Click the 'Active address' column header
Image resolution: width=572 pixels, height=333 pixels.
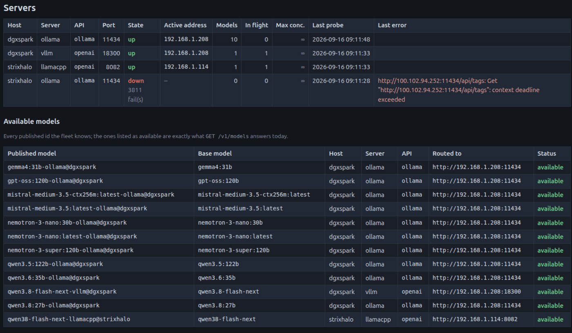point(185,25)
